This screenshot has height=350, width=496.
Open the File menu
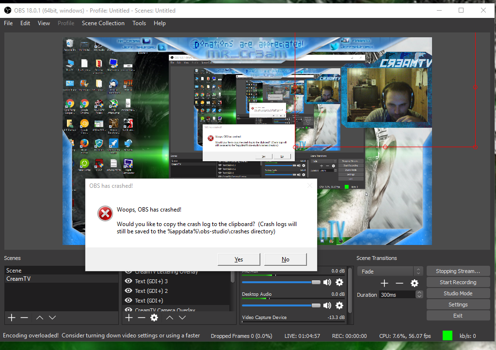[8, 23]
